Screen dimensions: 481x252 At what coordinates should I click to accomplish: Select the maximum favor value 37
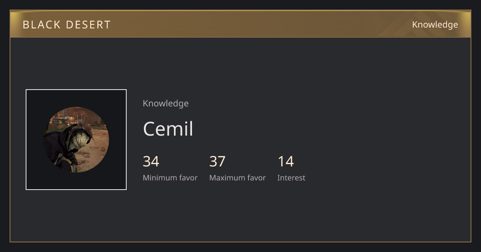point(217,162)
